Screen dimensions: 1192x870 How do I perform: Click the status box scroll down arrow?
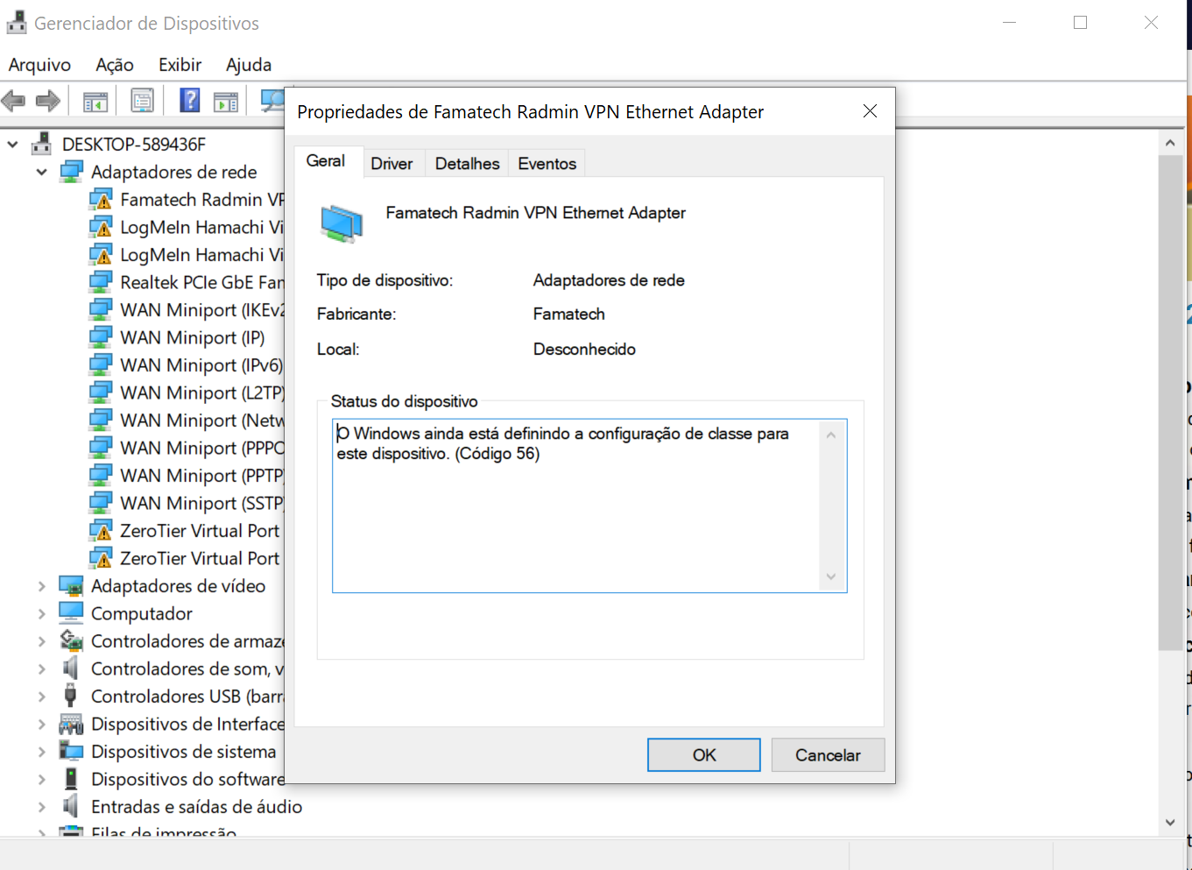point(831,576)
